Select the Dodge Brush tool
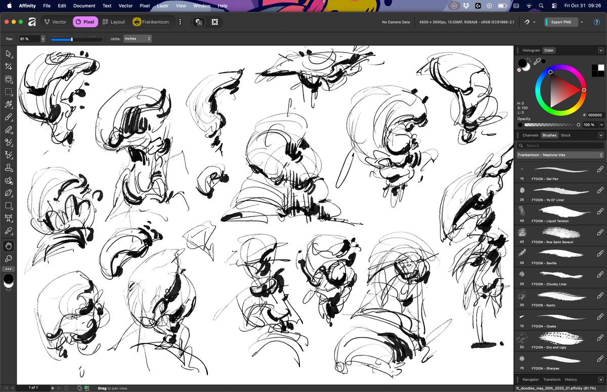 (9, 142)
